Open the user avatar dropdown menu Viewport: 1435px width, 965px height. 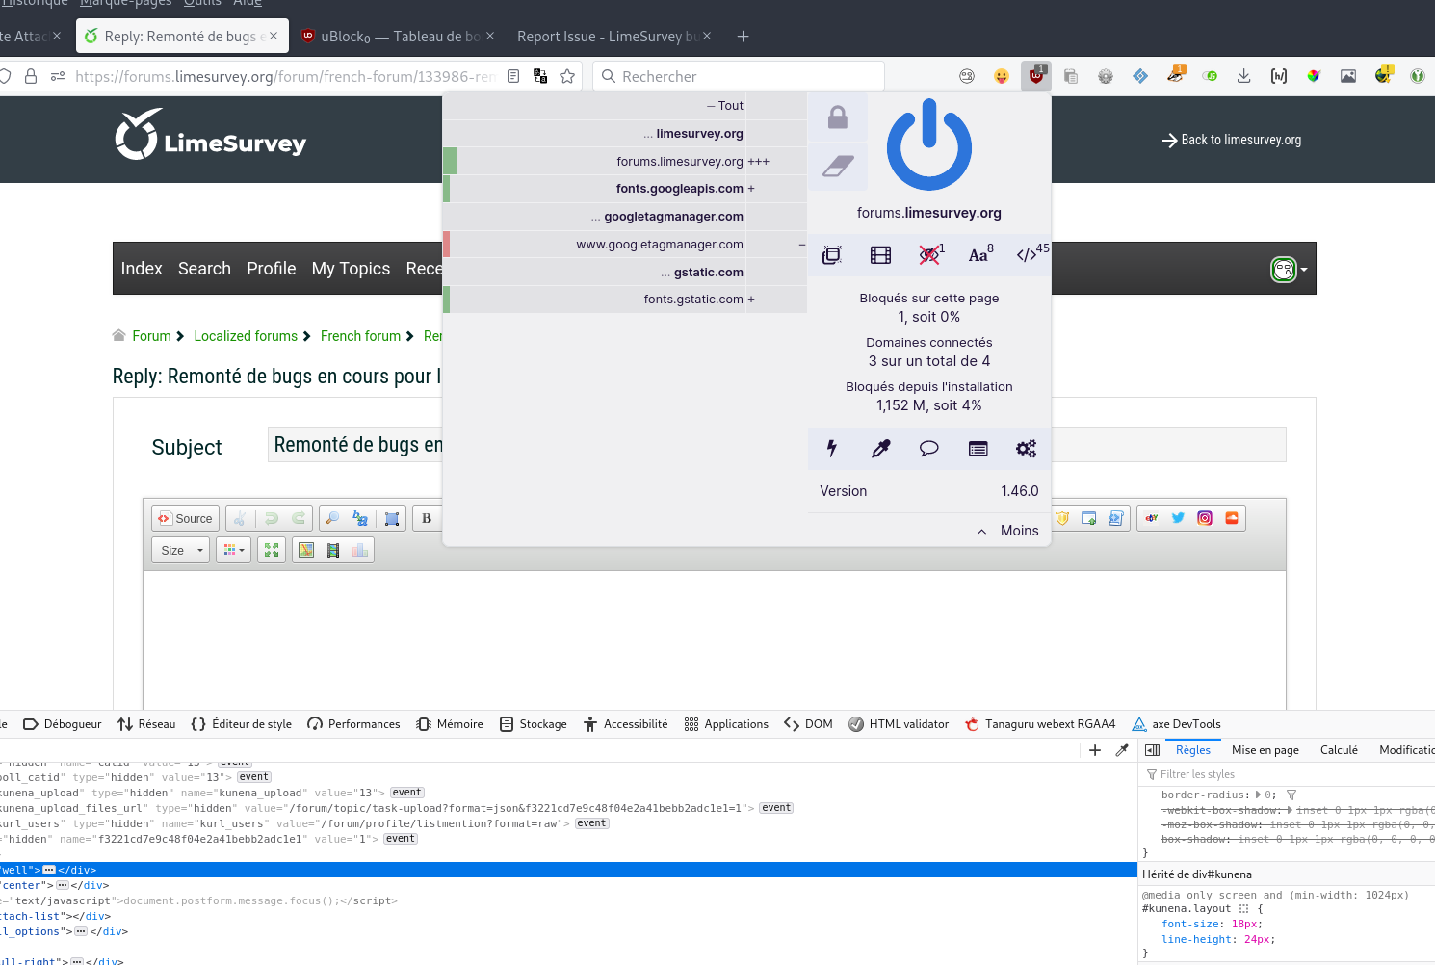(1289, 270)
